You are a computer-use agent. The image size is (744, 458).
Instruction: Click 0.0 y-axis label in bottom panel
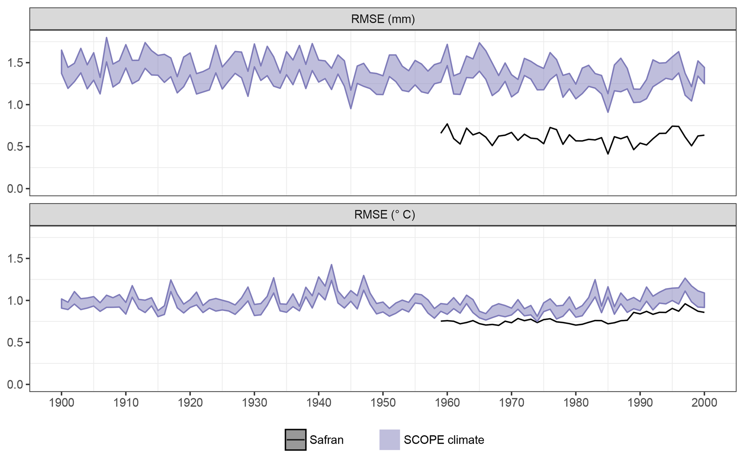15,385
